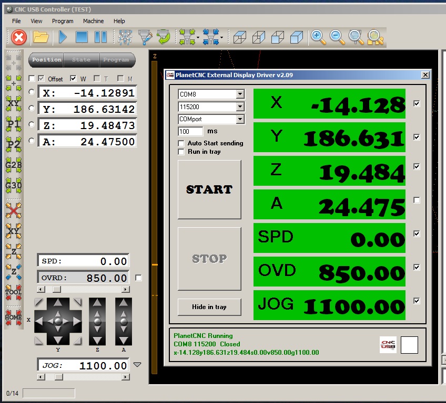Click the P2 sidebar icon
The image size is (446, 403).
[x=13, y=144]
